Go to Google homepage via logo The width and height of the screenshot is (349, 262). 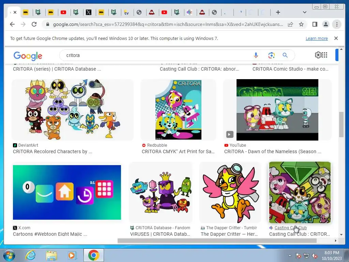[x=28, y=56]
